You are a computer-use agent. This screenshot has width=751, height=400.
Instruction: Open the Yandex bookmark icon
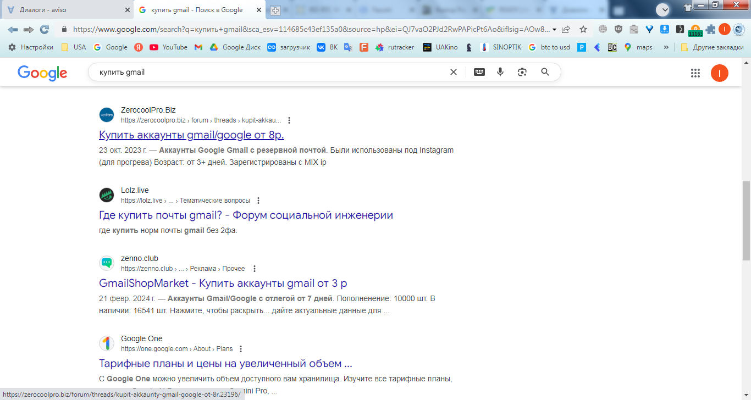pyautogui.click(x=139, y=47)
